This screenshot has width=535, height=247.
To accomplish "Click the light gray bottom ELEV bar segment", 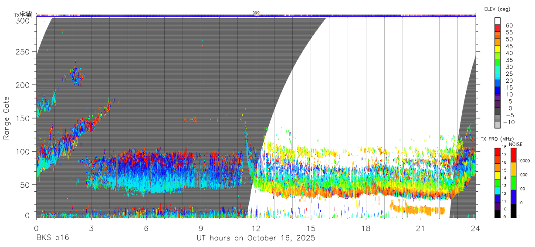I will coord(498,125).
